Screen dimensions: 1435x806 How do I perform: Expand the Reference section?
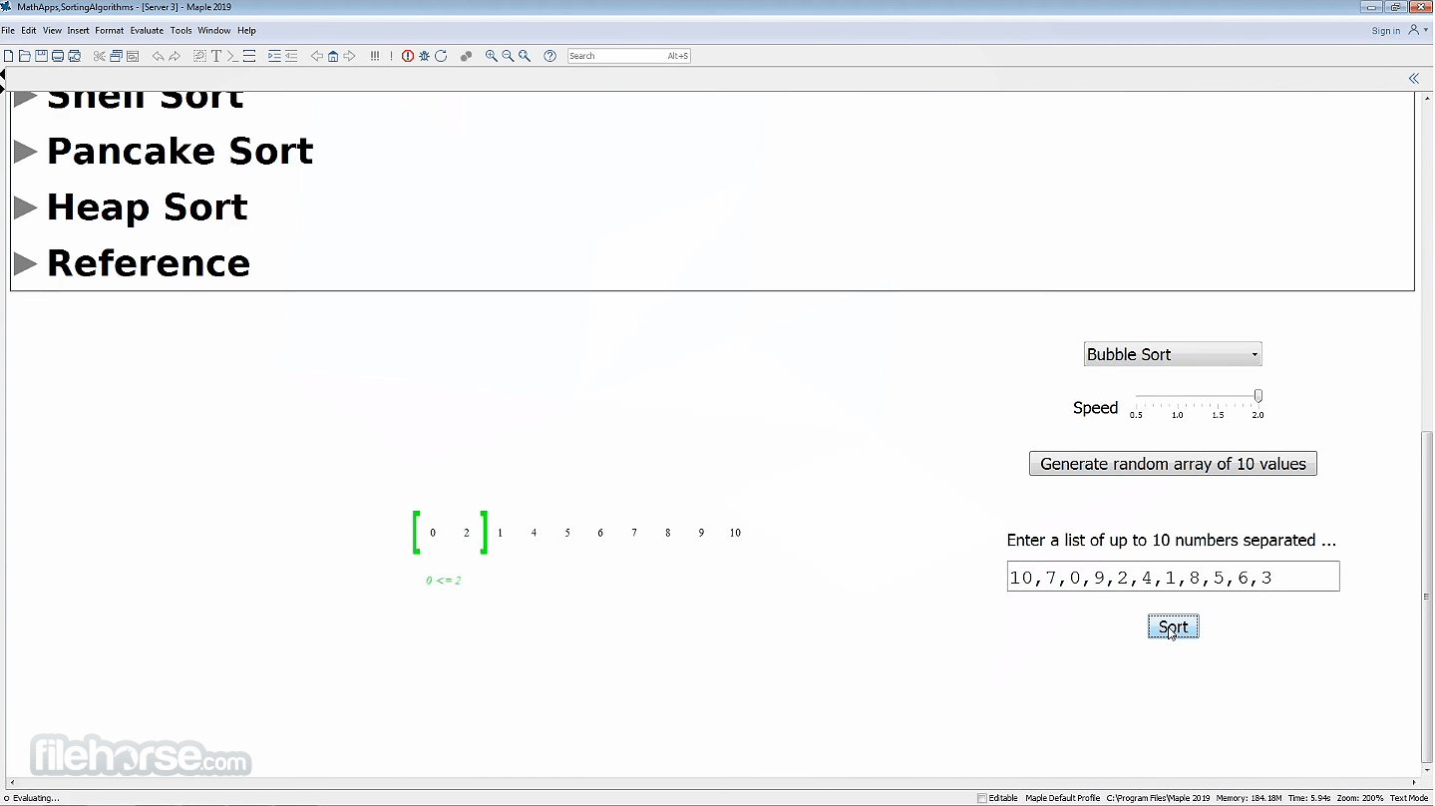point(26,263)
